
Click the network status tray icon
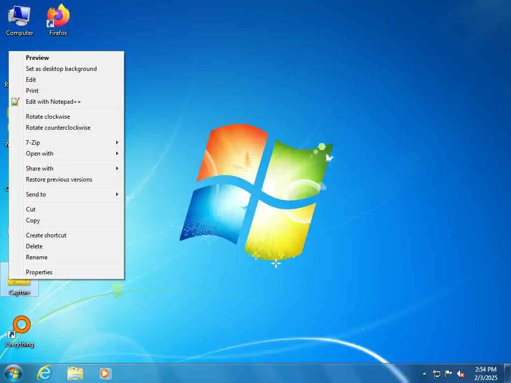[436, 374]
